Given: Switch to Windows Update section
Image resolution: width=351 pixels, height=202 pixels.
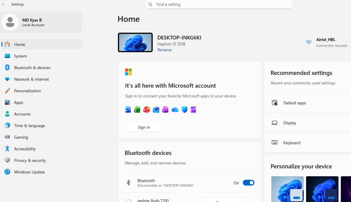Looking at the screenshot, I should (29, 172).
